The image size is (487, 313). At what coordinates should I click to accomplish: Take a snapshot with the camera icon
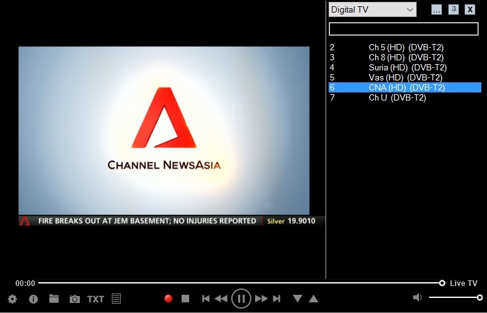tap(75, 299)
